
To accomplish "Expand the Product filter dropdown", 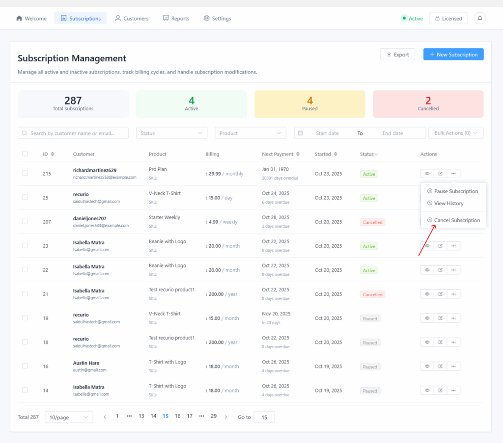I will pos(250,133).
